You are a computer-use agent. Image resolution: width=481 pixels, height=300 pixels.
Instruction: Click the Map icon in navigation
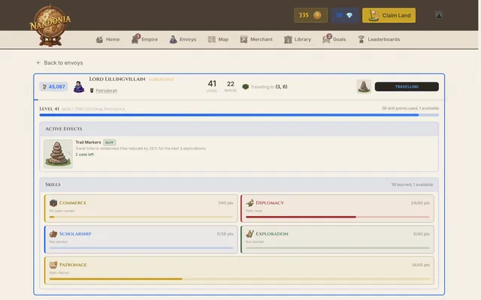tap(212, 39)
